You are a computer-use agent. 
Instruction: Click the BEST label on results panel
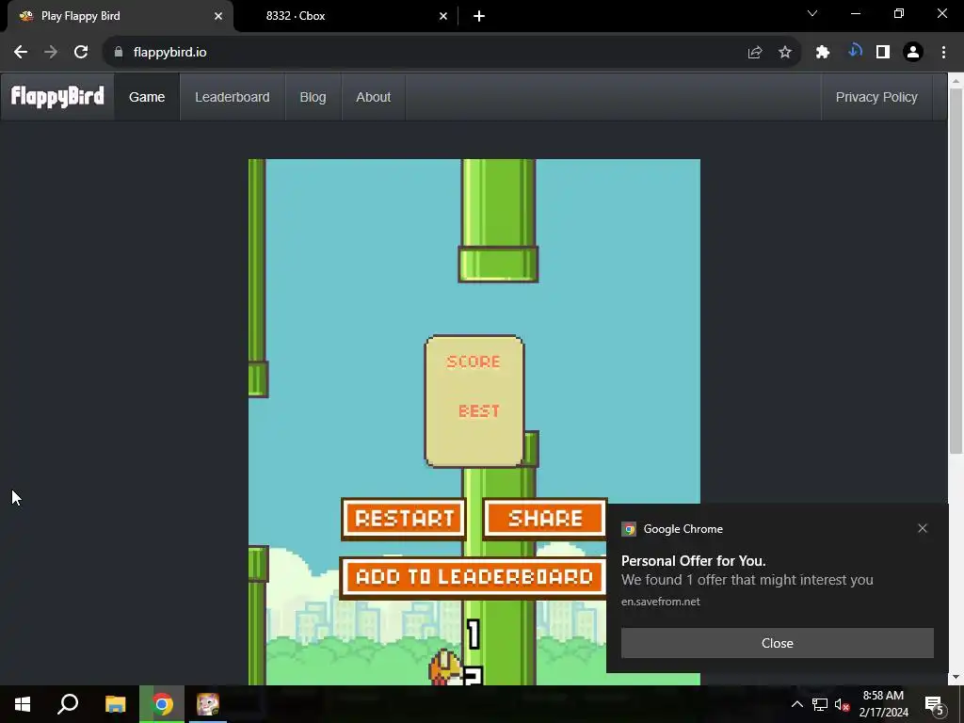[x=479, y=410]
